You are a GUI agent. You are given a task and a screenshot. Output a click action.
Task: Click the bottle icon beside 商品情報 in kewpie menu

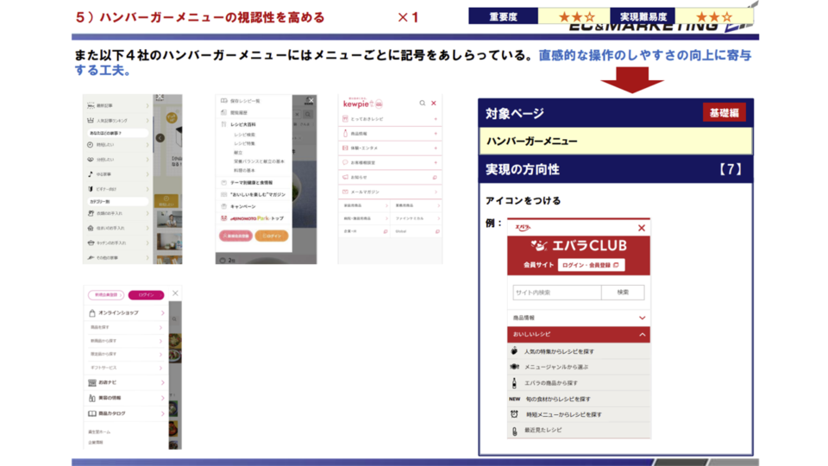click(x=345, y=134)
